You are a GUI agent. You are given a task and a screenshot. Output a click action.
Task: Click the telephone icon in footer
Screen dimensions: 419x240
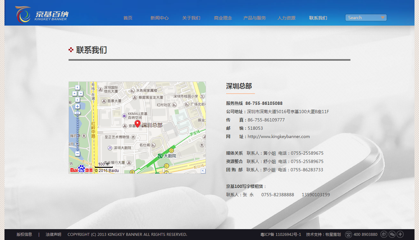tap(349, 235)
